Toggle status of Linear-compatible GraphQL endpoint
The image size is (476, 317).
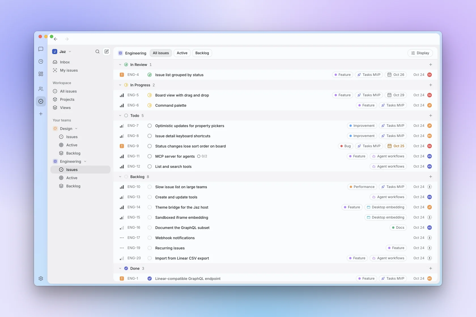pyautogui.click(x=150, y=279)
